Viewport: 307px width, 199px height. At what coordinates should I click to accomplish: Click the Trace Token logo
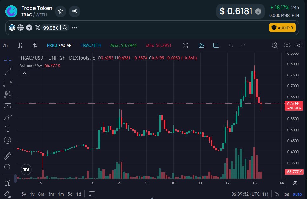(x=11, y=11)
